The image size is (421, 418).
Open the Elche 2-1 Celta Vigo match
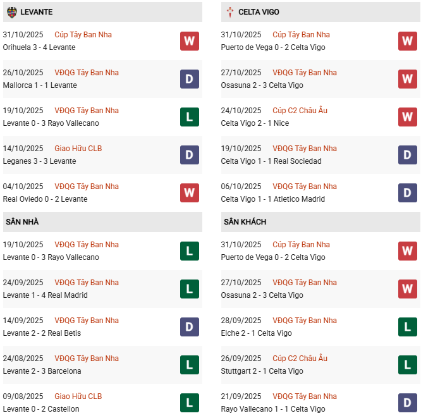tap(257, 333)
